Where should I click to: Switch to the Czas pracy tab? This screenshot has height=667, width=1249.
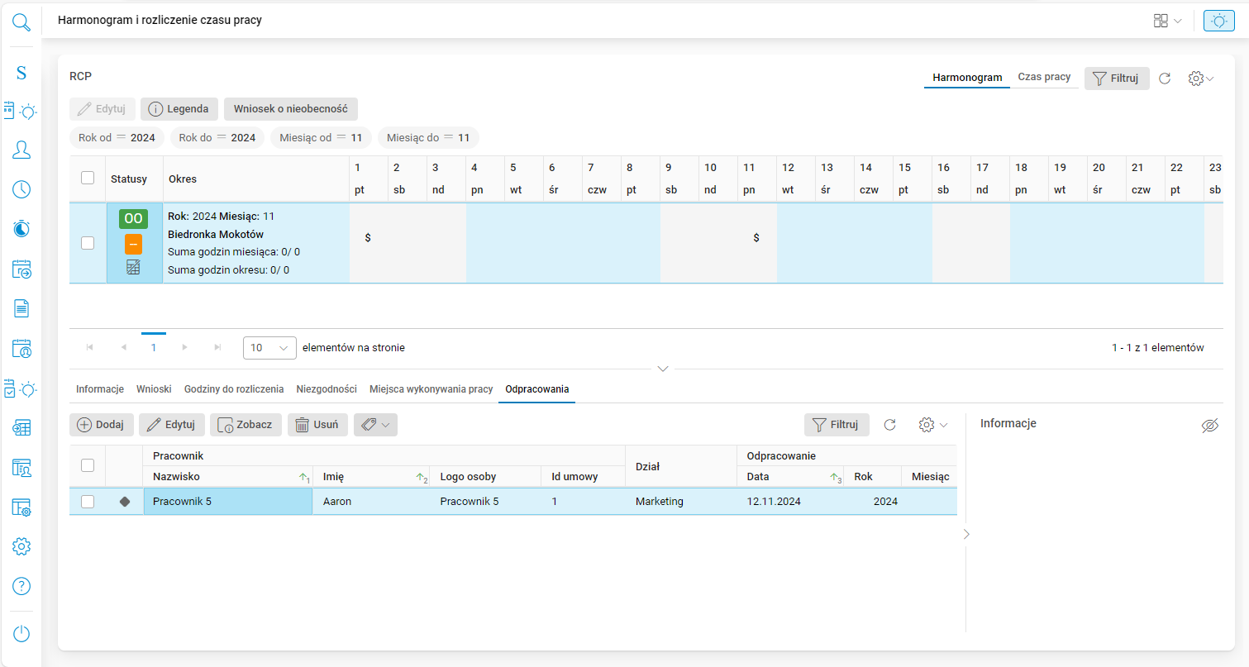pos(1044,77)
